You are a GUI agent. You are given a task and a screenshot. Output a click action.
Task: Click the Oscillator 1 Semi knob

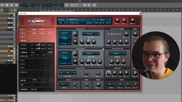[x=82, y=42]
